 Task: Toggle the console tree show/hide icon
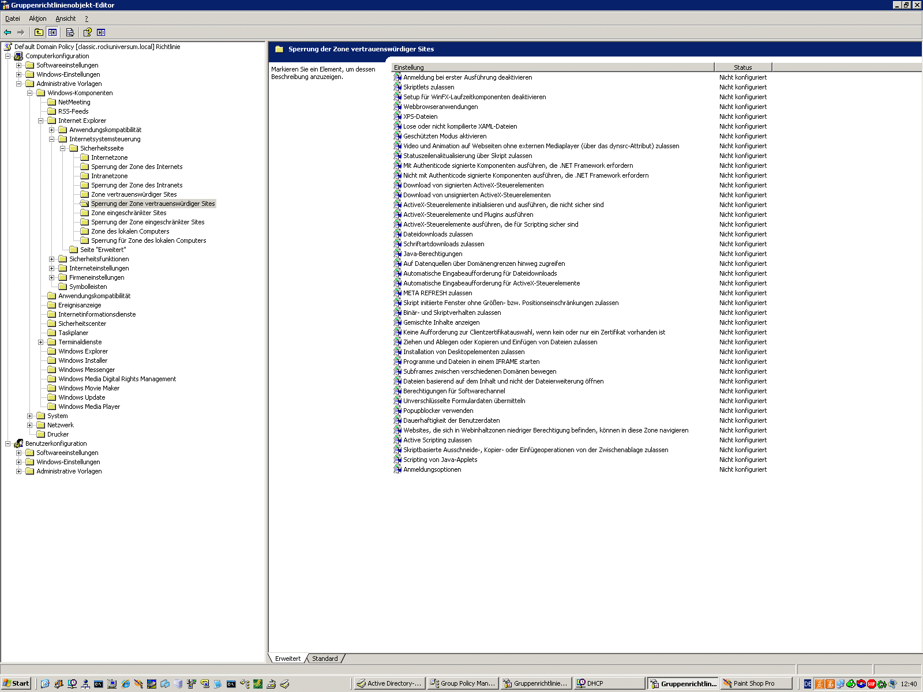[x=52, y=32]
